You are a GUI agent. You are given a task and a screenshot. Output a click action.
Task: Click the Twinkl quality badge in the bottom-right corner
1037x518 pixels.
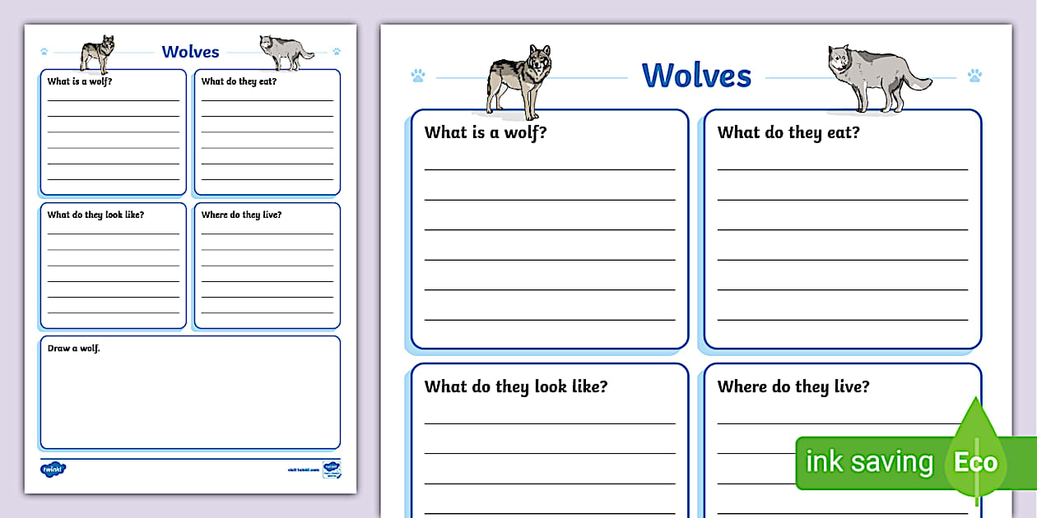(x=332, y=470)
